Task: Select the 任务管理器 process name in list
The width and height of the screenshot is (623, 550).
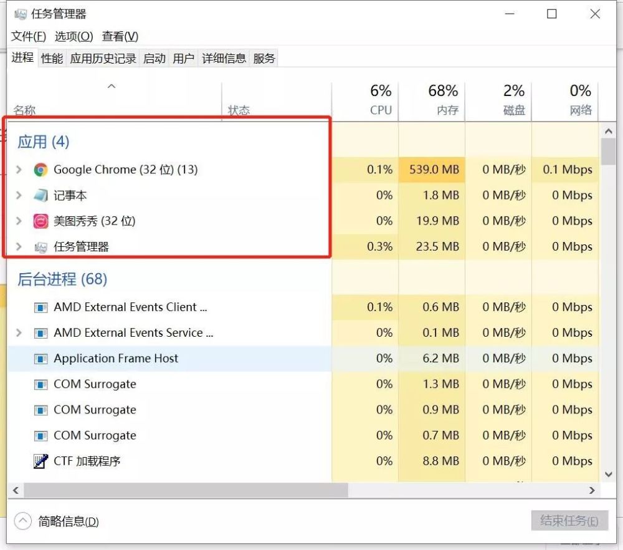Action: [x=81, y=247]
